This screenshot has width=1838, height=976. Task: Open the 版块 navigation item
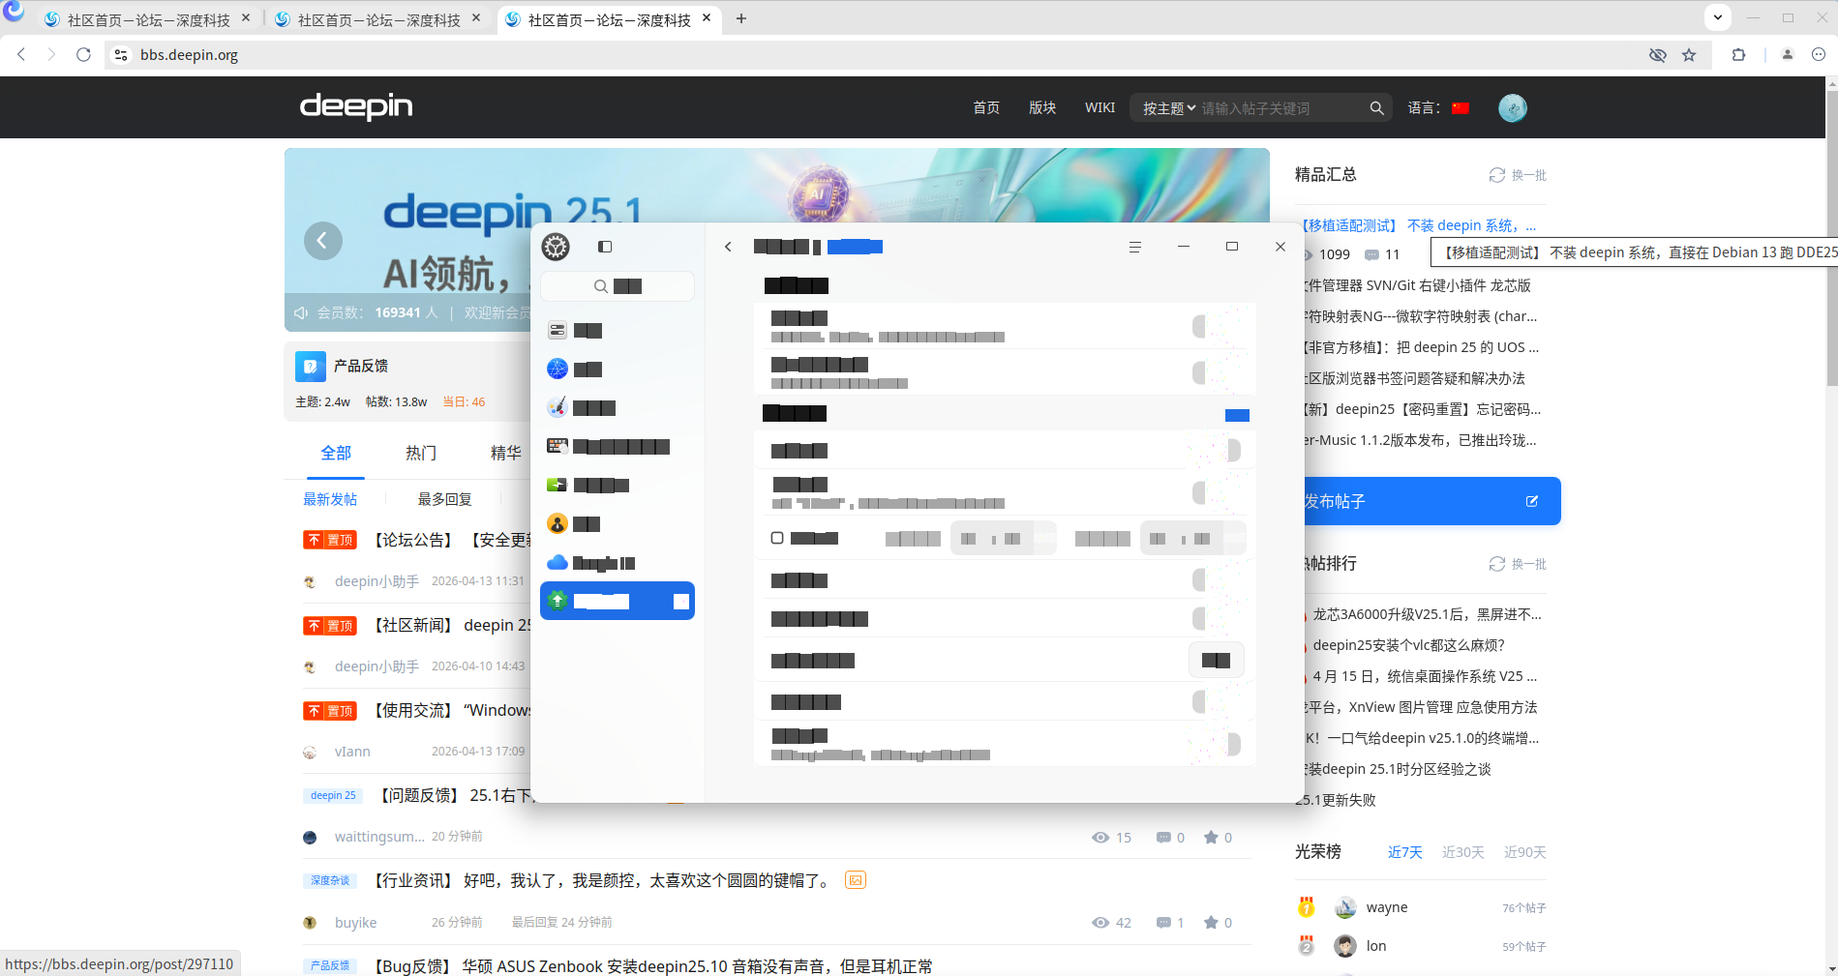click(x=1042, y=108)
